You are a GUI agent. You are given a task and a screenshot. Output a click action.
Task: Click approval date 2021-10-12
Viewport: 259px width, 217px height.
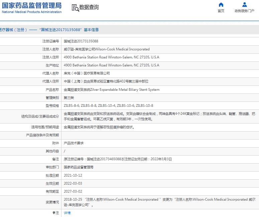(73, 175)
